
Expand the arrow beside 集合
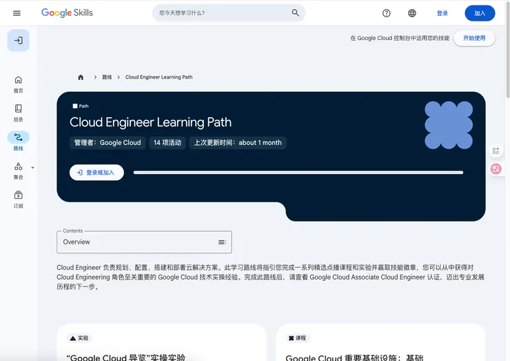(32, 168)
